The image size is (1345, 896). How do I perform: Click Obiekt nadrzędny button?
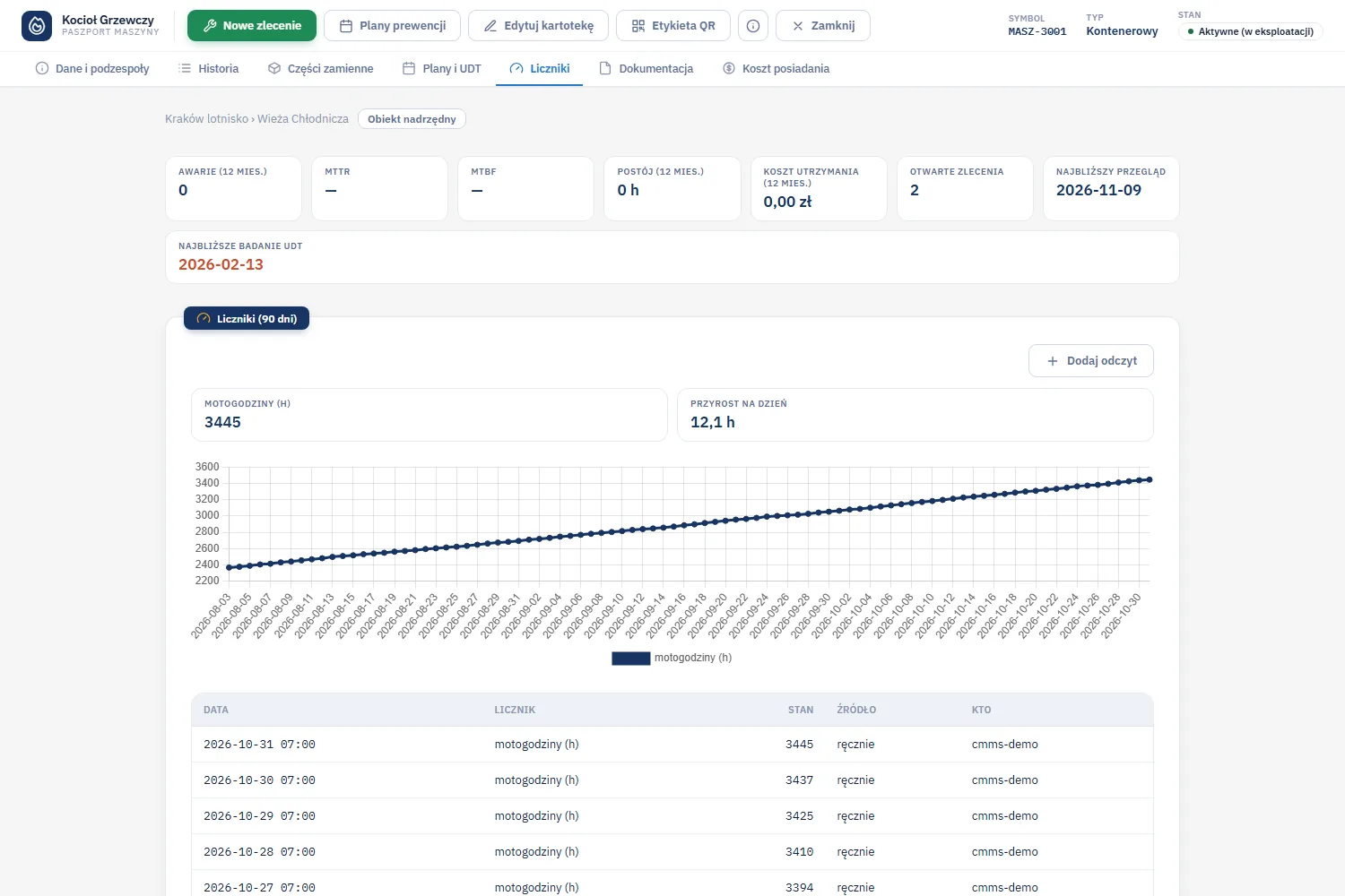(412, 119)
